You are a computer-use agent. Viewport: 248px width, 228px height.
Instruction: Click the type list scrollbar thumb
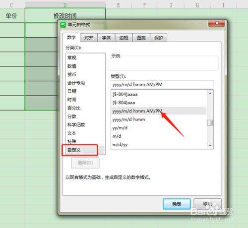pos(210,123)
